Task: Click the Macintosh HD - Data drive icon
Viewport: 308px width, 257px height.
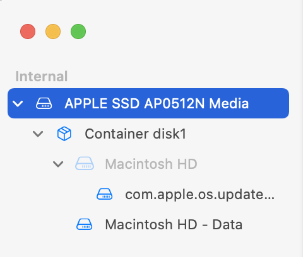Action: [x=84, y=224]
